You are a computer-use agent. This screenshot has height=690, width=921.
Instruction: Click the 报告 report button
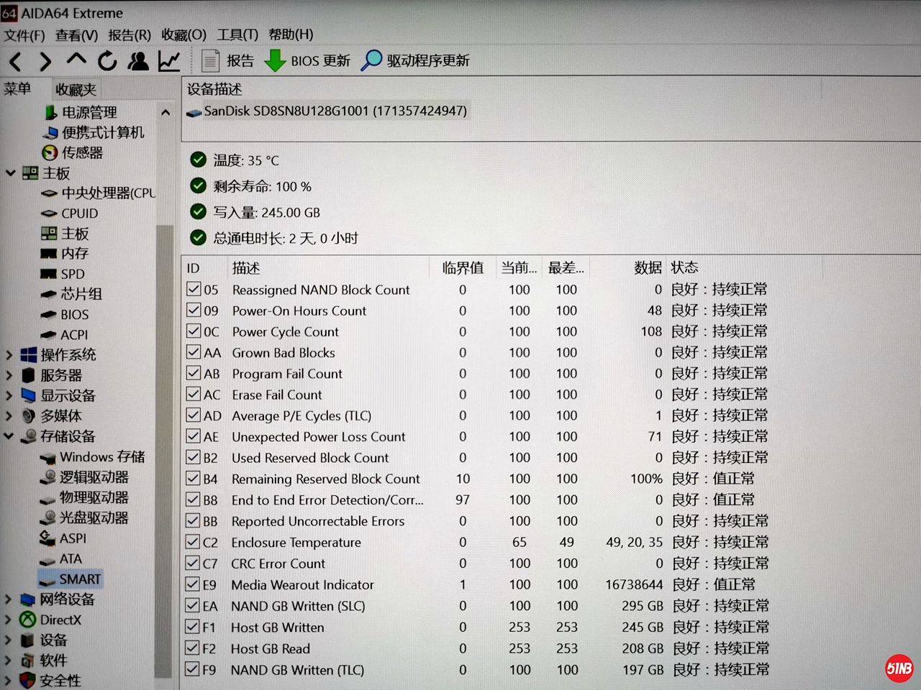tap(228, 61)
